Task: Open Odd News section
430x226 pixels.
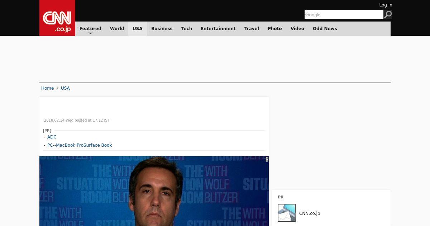Action: [x=325, y=29]
